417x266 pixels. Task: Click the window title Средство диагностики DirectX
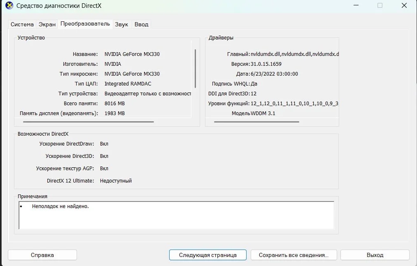59,6
